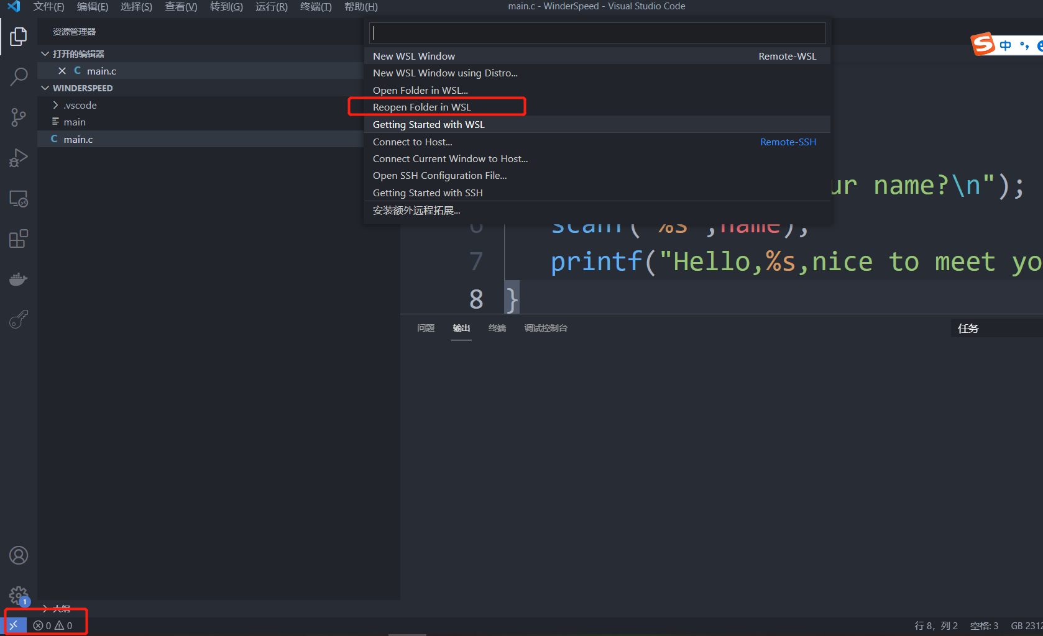Open the Manage settings gear icon

pyautogui.click(x=18, y=595)
